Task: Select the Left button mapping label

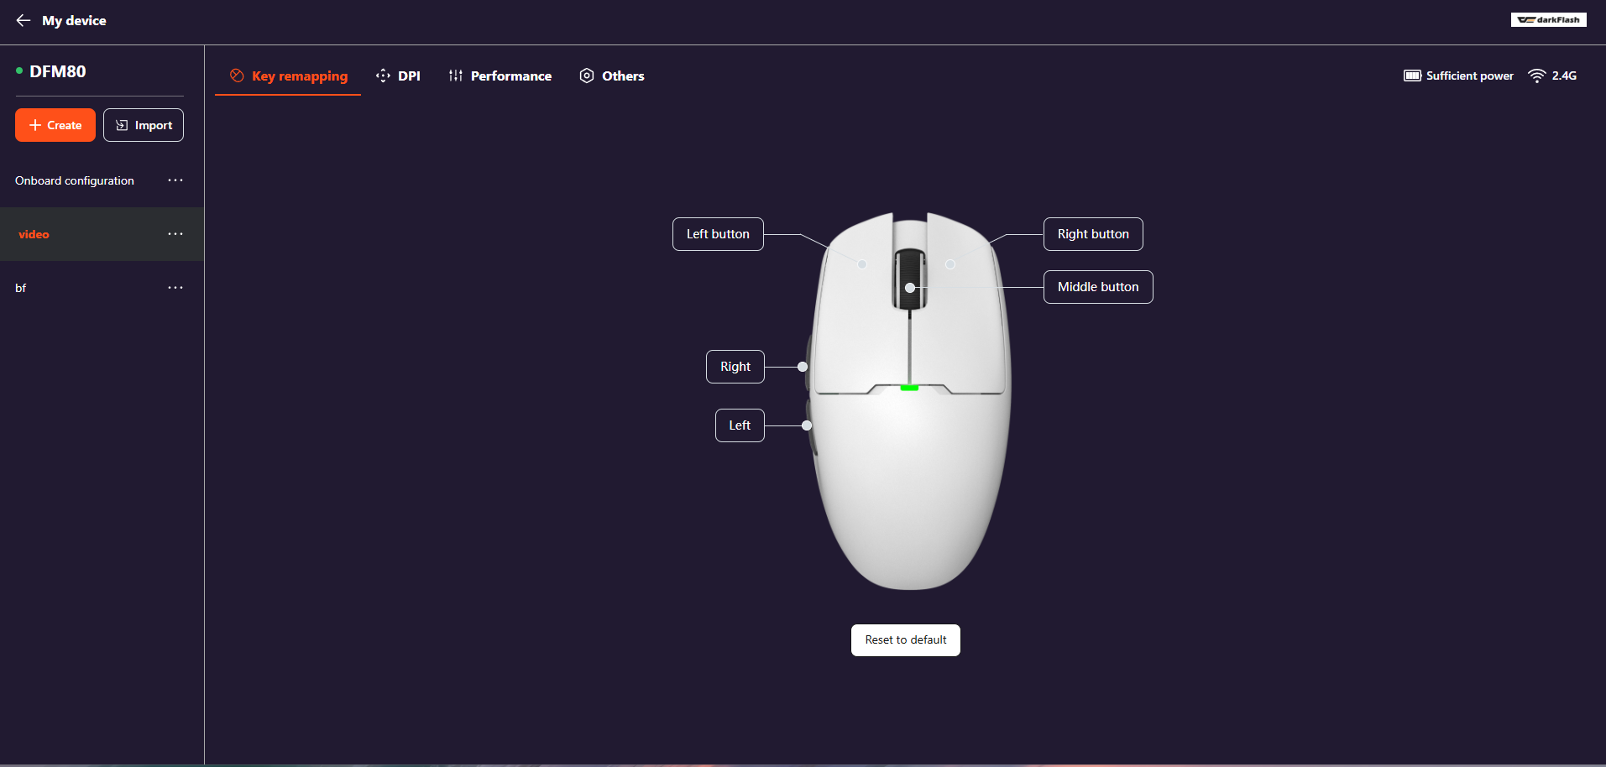Action: pos(718,234)
